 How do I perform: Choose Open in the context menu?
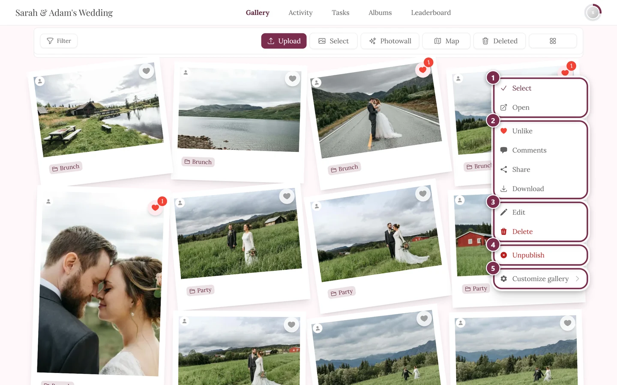(540, 107)
